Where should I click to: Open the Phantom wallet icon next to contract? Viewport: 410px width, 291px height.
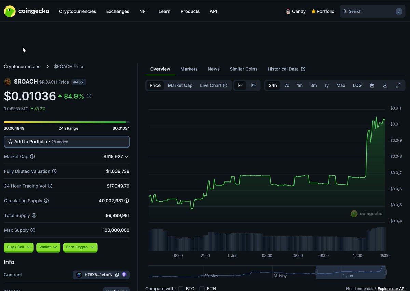(x=124, y=275)
